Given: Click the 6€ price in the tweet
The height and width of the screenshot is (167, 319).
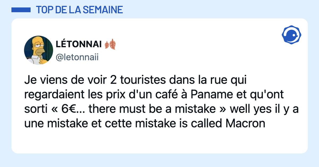Looking at the screenshot, I should (67, 109).
